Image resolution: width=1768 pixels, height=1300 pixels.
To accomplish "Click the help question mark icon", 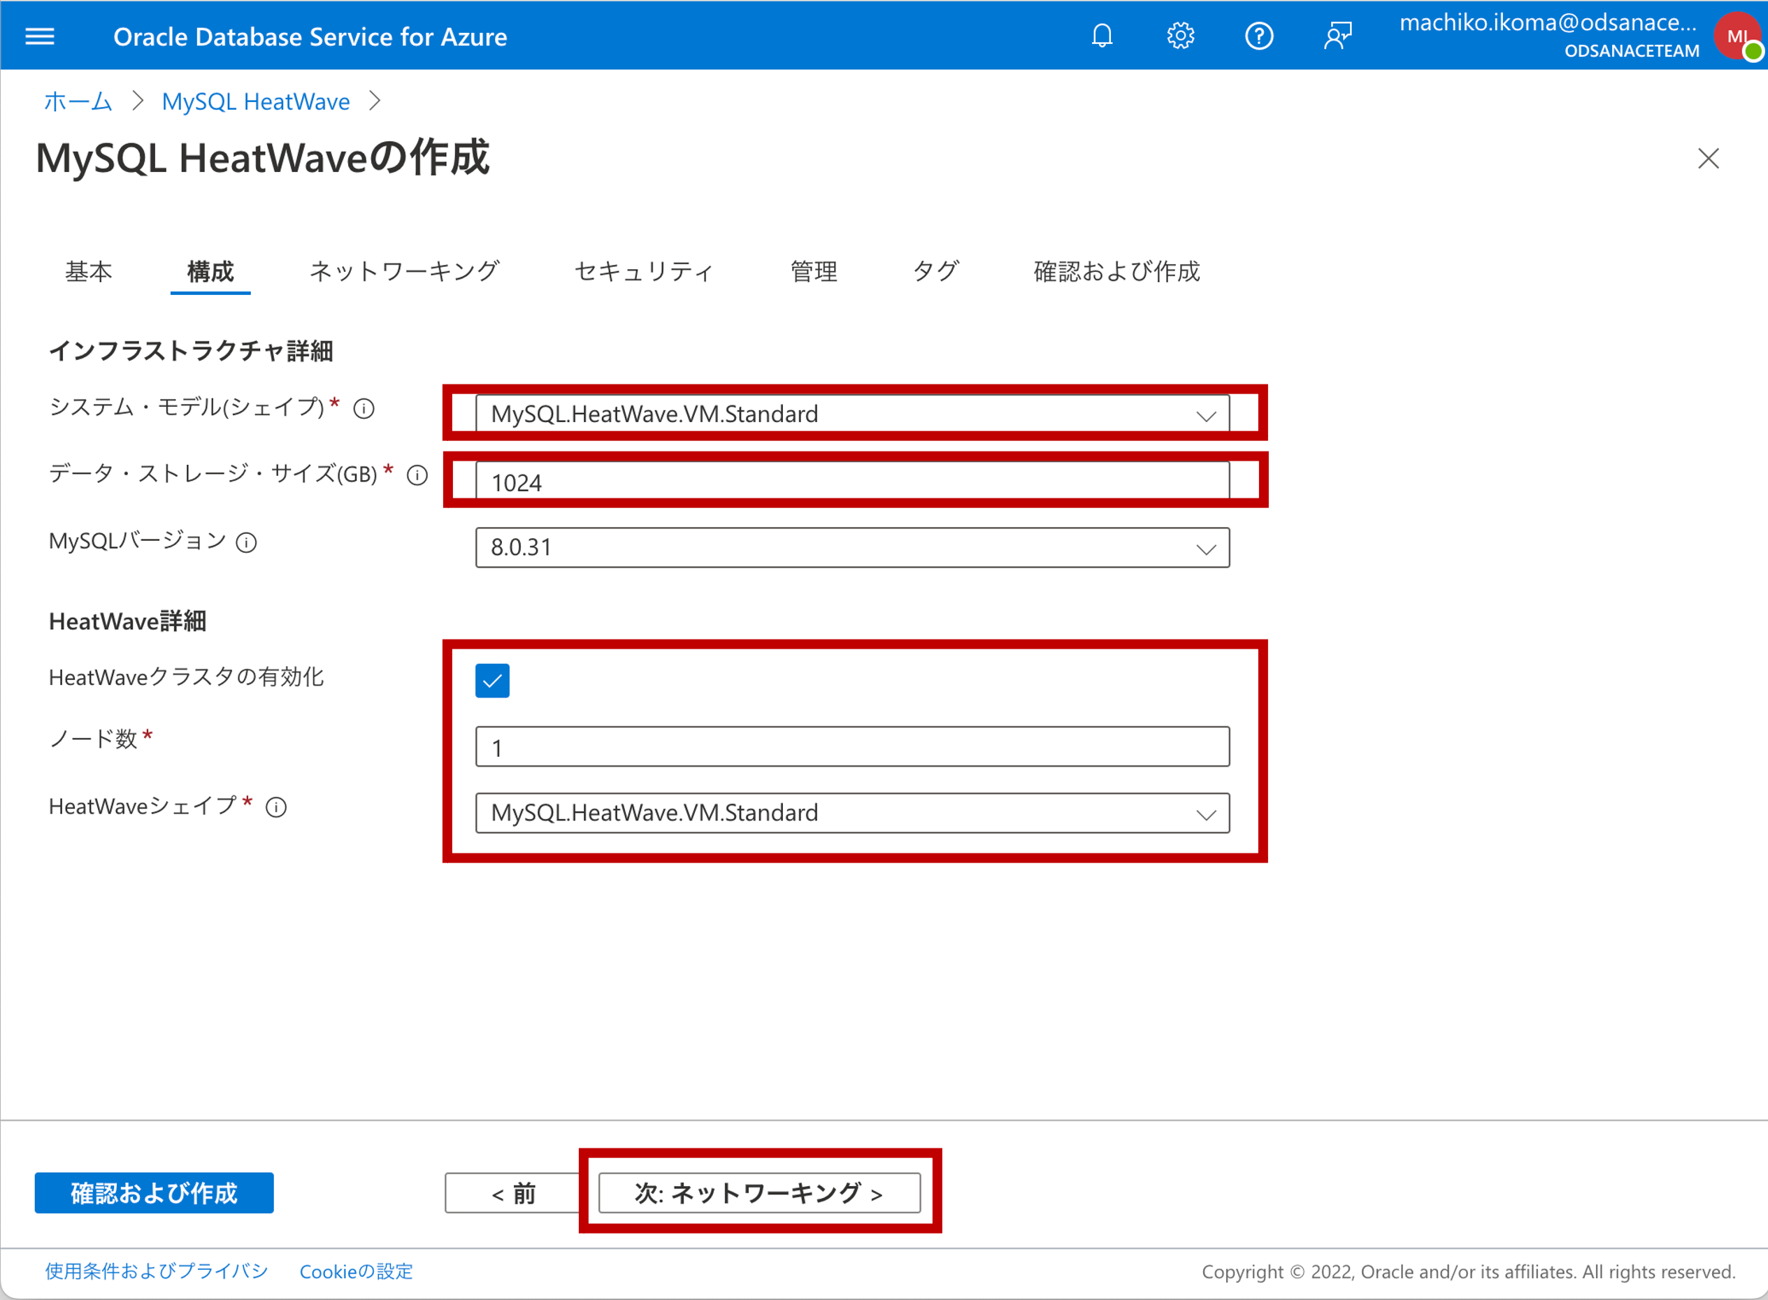I will pyautogui.click(x=1258, y=36).
